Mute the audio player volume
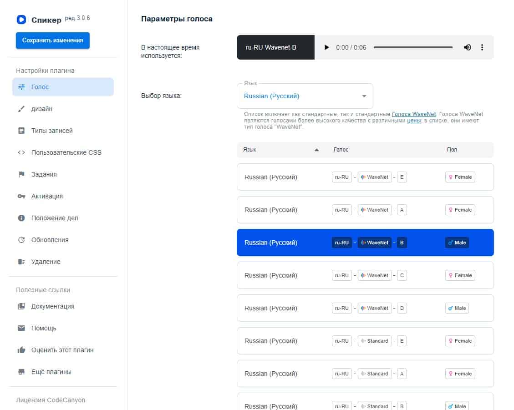Screen dimensions: 514x410 point(468,47)
